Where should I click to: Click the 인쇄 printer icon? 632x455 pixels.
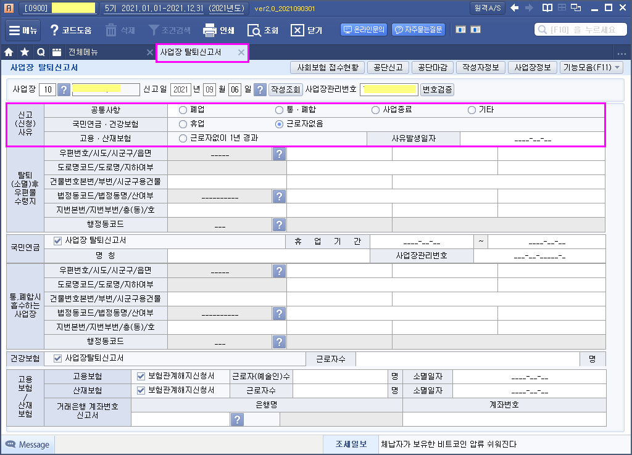point(210,30)
